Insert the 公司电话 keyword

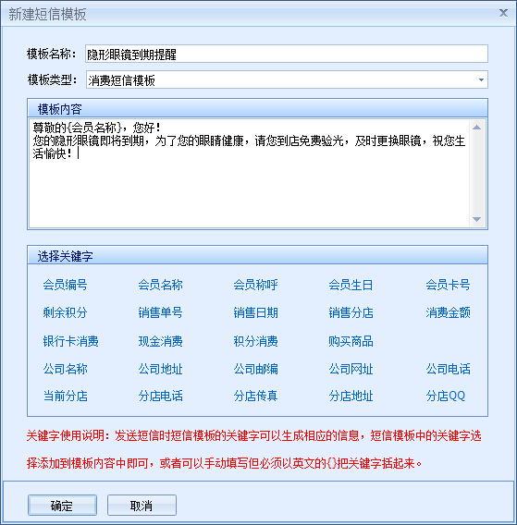coord(448,369)
